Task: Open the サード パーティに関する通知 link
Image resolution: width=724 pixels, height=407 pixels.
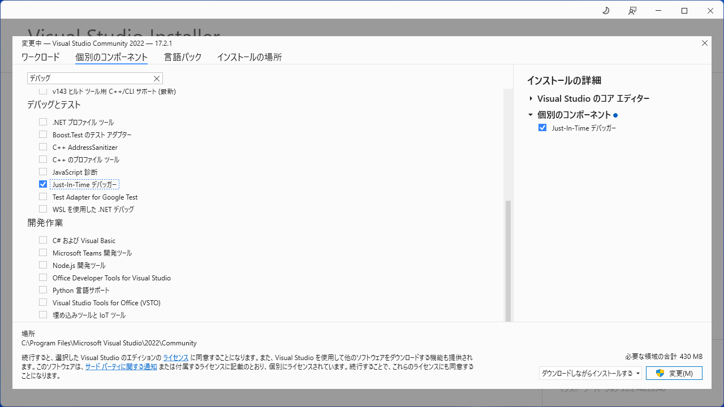Action: (120, 365)
